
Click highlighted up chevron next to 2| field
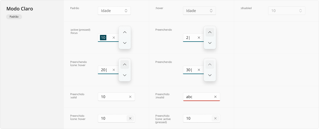[x=210, y=32]
